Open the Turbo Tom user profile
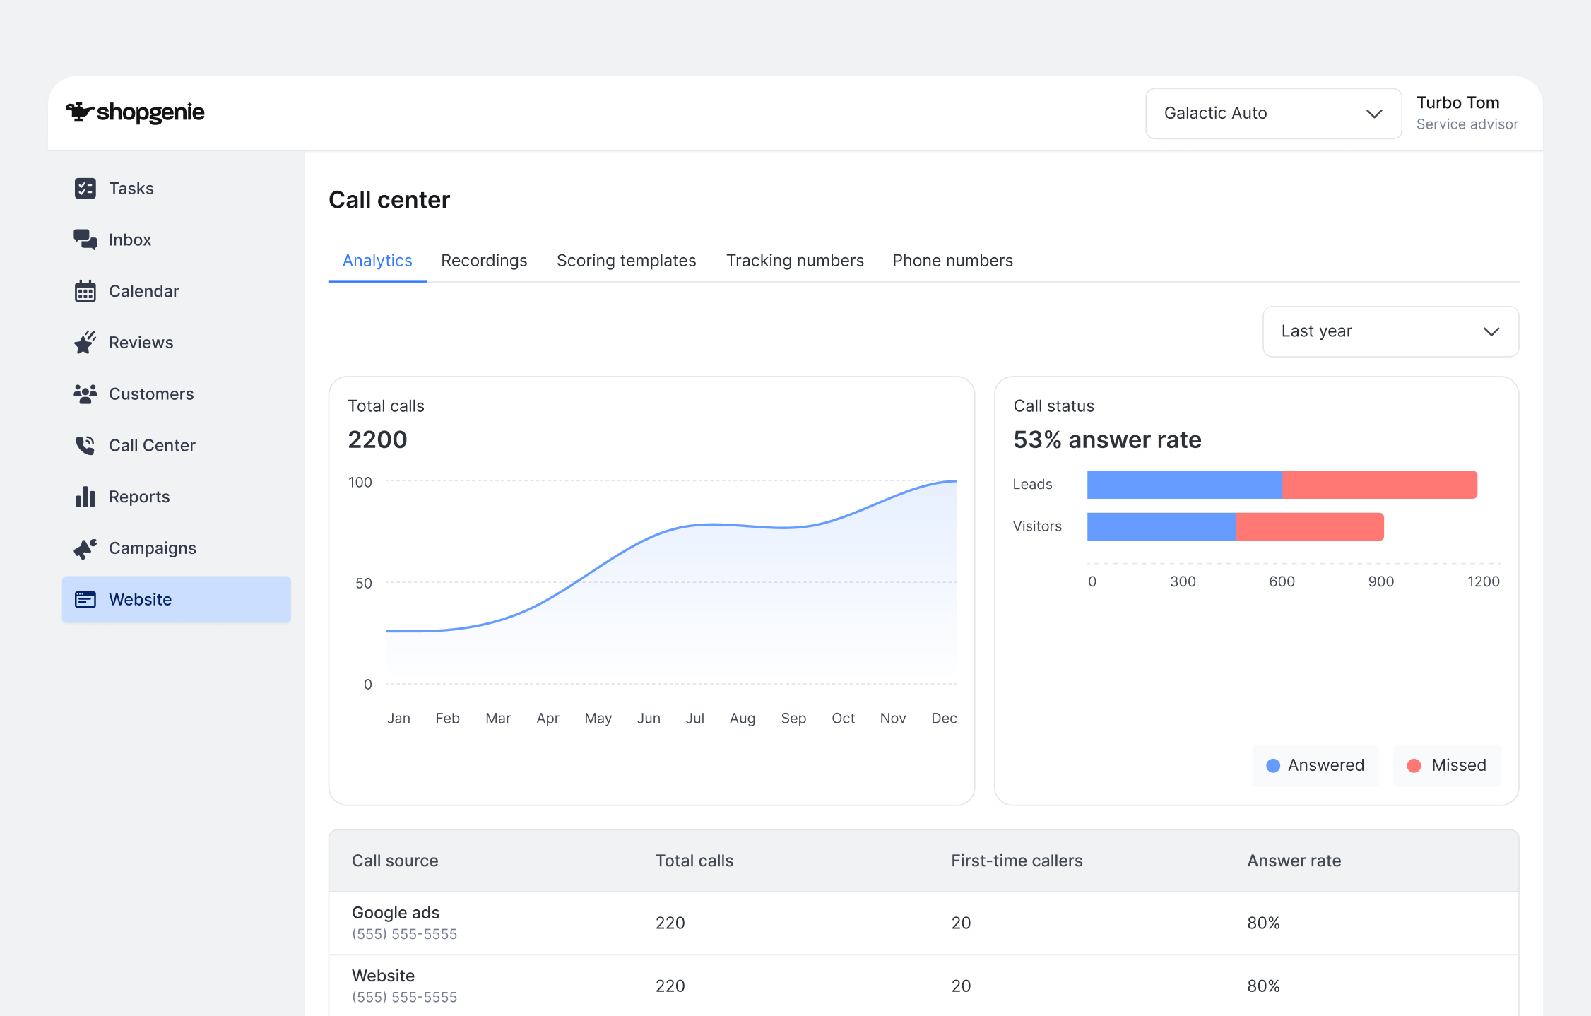The width and height of the screenshot is (1591, 1016). [1467, 113]
